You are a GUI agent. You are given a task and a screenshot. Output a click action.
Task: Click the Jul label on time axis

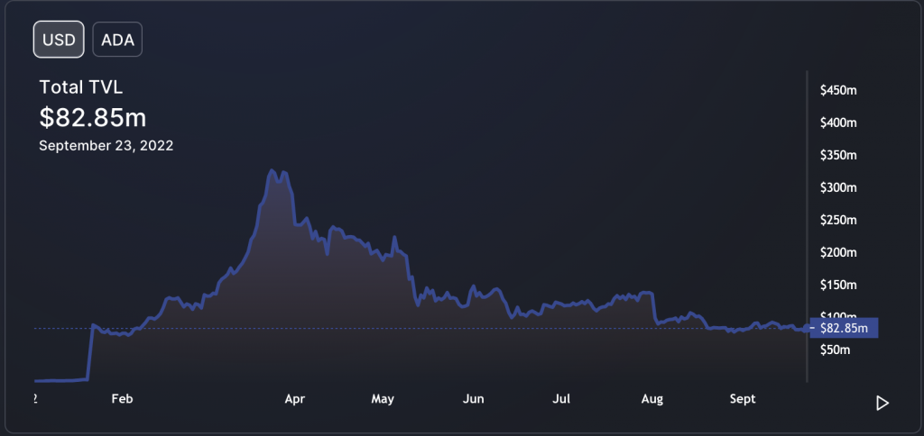pos(561,399)
